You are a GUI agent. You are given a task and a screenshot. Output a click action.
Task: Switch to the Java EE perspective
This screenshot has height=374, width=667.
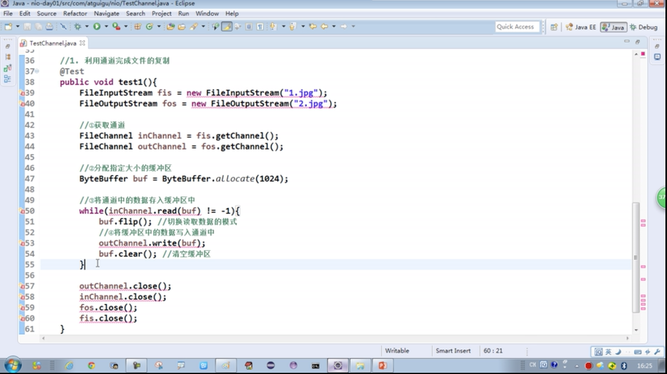tap(581, 27)
